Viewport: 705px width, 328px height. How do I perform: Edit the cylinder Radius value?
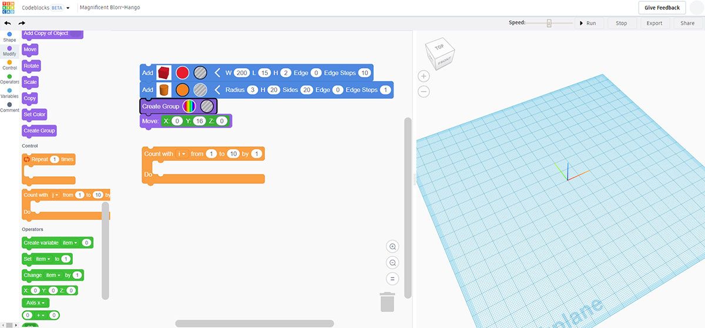click(252, 90)
